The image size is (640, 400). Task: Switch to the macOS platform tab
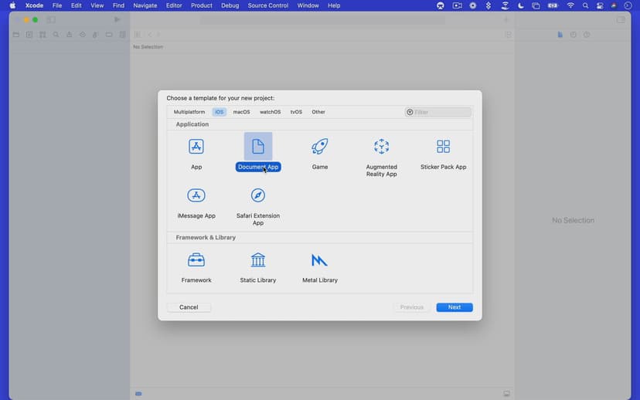pyautogui.click(x=242, y=112)
